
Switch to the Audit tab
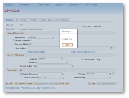(x=42, y=20)
